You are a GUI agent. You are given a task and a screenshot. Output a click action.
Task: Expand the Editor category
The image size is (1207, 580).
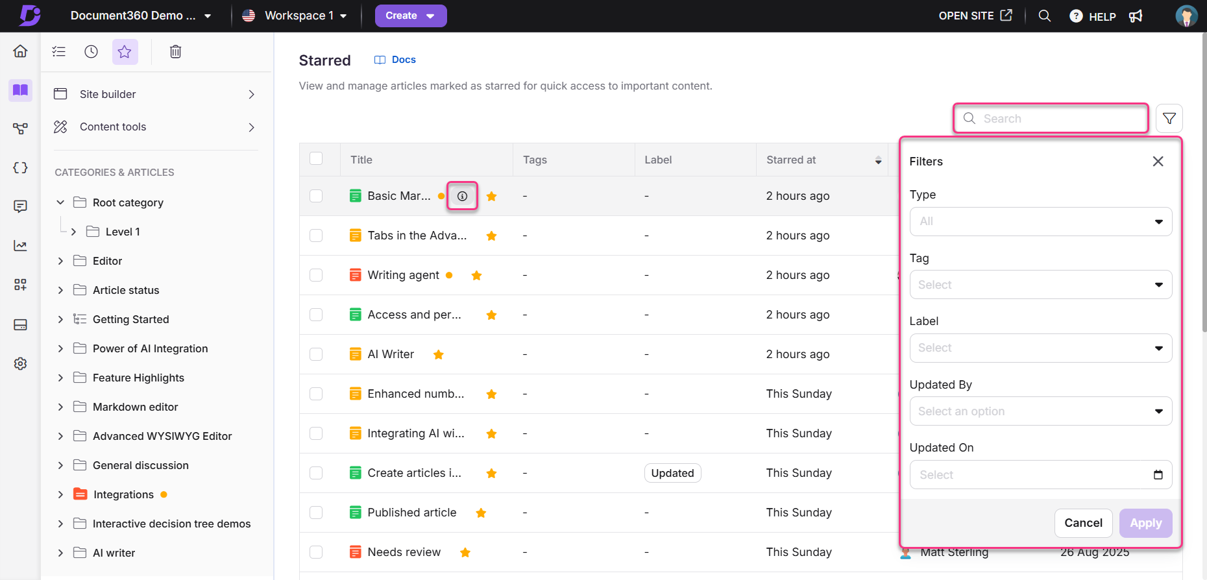pyautogui.click(x=60, y=261)
